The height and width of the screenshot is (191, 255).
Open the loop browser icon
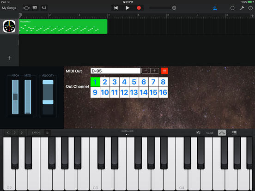point(232,8)
